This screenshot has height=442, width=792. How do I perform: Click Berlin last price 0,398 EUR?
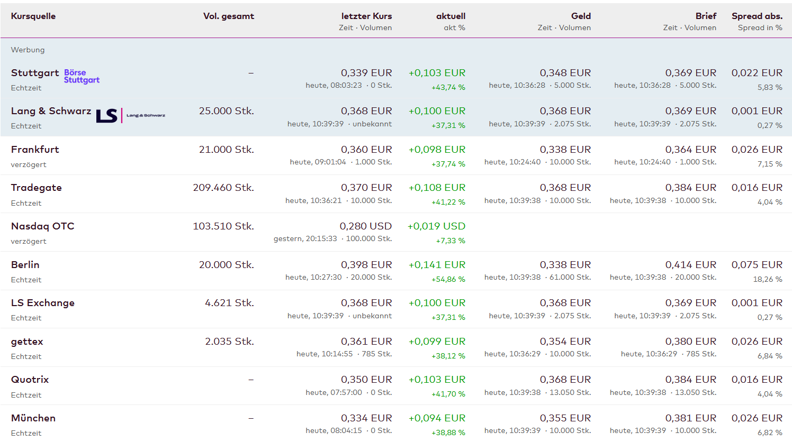[x=366, y=265]
